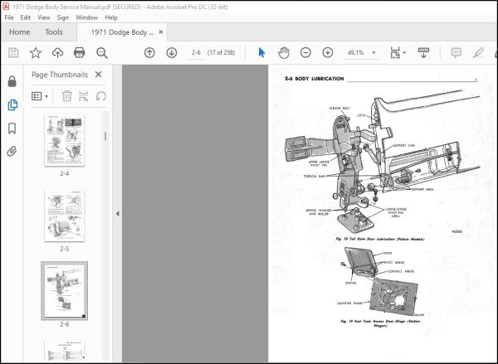Select the highlighter pen tool
The width and height of the screenshot is (498, 364).
(x=478, y=53)
